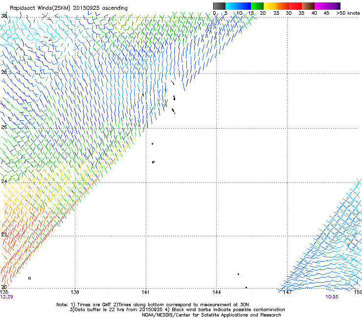
Task: Click the brown 35-40 knots legend swatch
Action: (x=308, y=6)
